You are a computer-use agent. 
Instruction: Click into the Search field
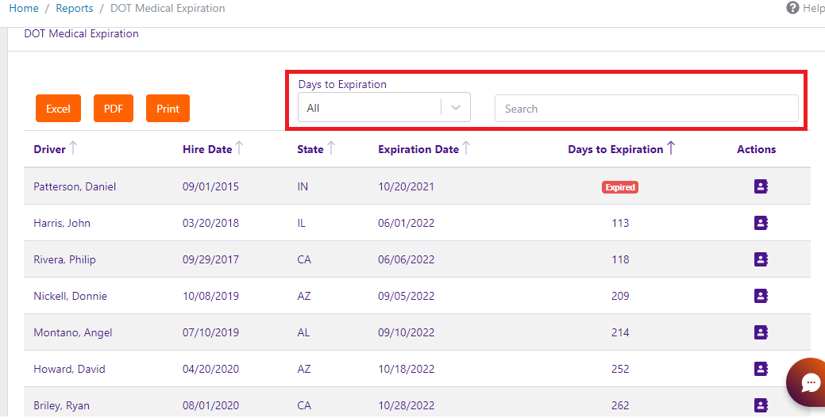coord(646,109)
